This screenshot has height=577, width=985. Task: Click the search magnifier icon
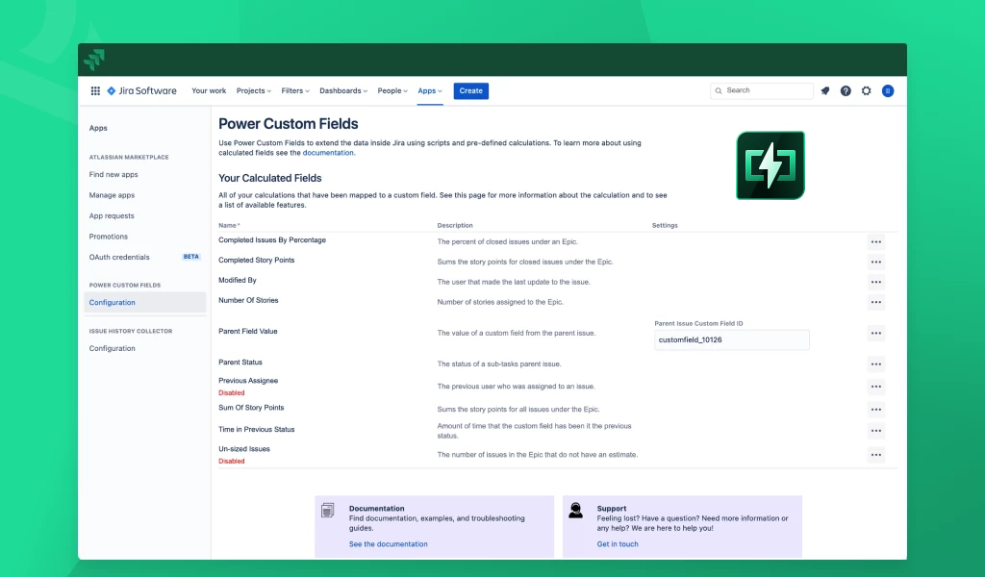(x=719, y=91)
